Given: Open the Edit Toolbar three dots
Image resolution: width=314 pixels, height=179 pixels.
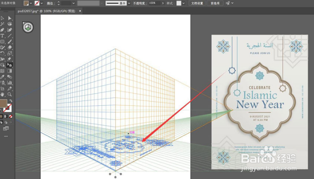Looking at the screenshot, I should click(6, 136).
